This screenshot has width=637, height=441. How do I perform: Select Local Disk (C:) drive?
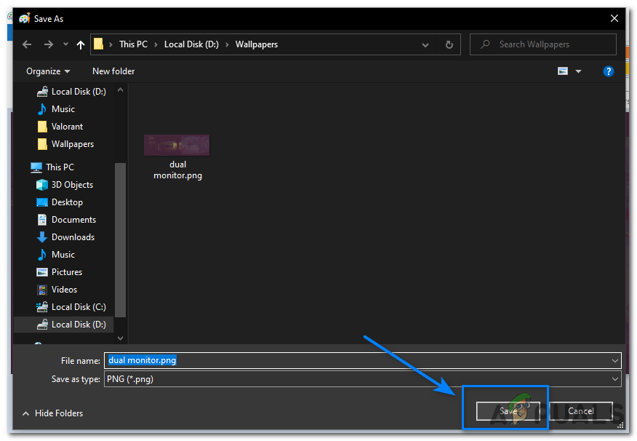click(x=78, y=307)
